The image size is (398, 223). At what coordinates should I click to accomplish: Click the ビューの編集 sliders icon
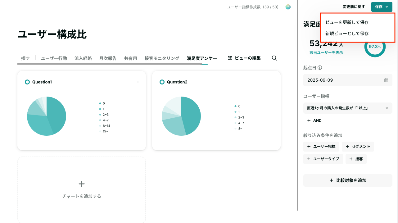230,58
